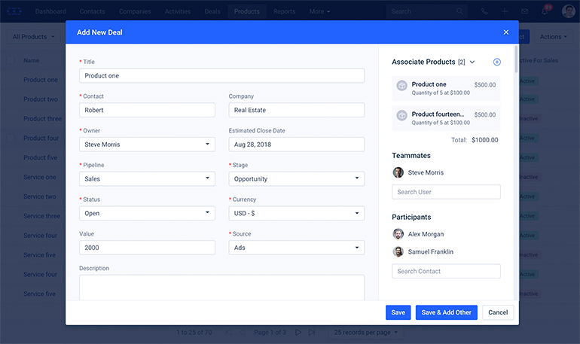580x344 pixels.
Task: Open Deals in navigation
Action: tap(212, 11)
